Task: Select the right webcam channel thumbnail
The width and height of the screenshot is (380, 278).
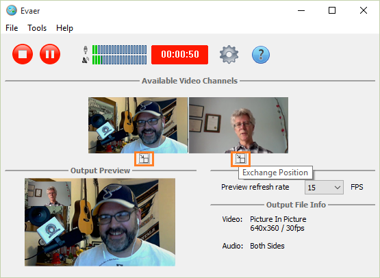Action: click(239, 125)
